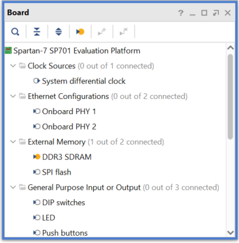Collapse General Purpose Input or Output group
This screenshot has height=243, width=239.
[13, 187]
